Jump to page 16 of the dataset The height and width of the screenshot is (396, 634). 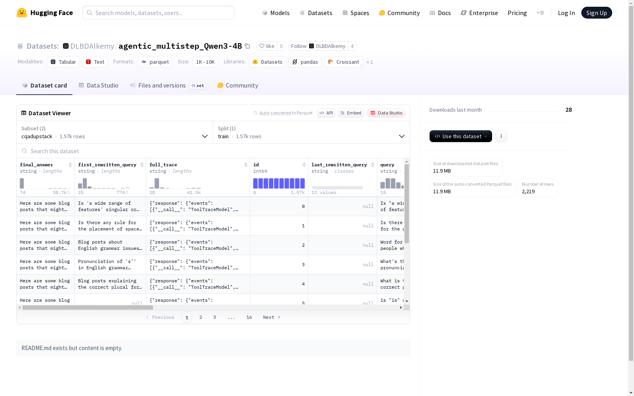point(249,317)
